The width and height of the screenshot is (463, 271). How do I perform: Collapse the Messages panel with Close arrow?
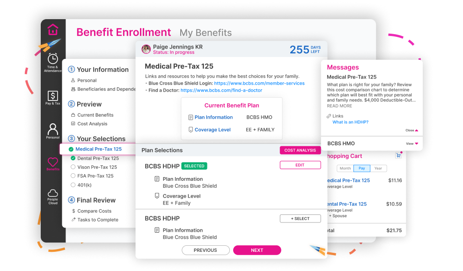(412, 130)
